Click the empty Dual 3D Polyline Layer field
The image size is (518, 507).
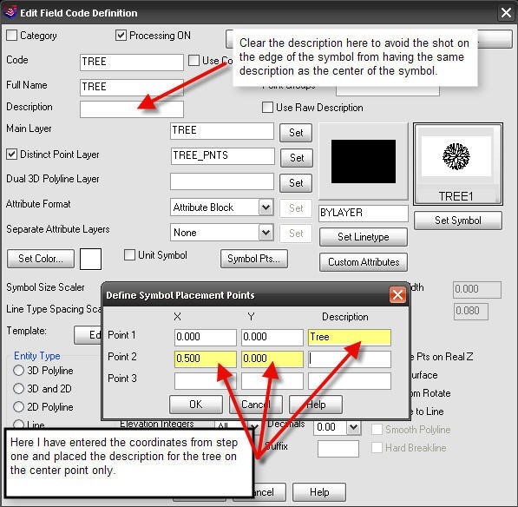point(222,181)
